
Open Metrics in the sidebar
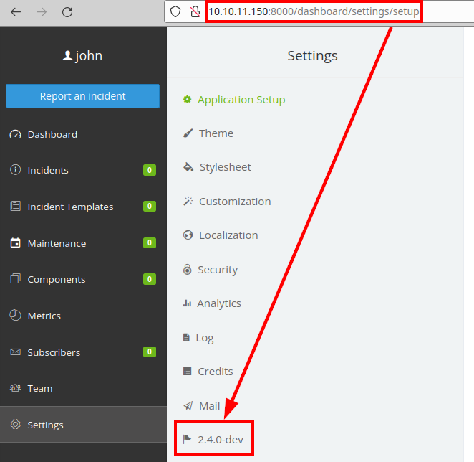[83, 316]
